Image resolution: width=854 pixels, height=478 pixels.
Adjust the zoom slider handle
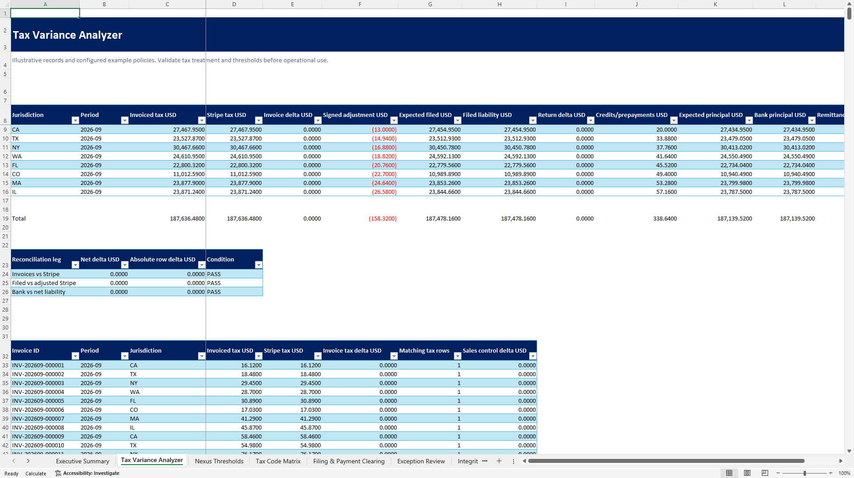pyautogui.click(x=805, y=473)
